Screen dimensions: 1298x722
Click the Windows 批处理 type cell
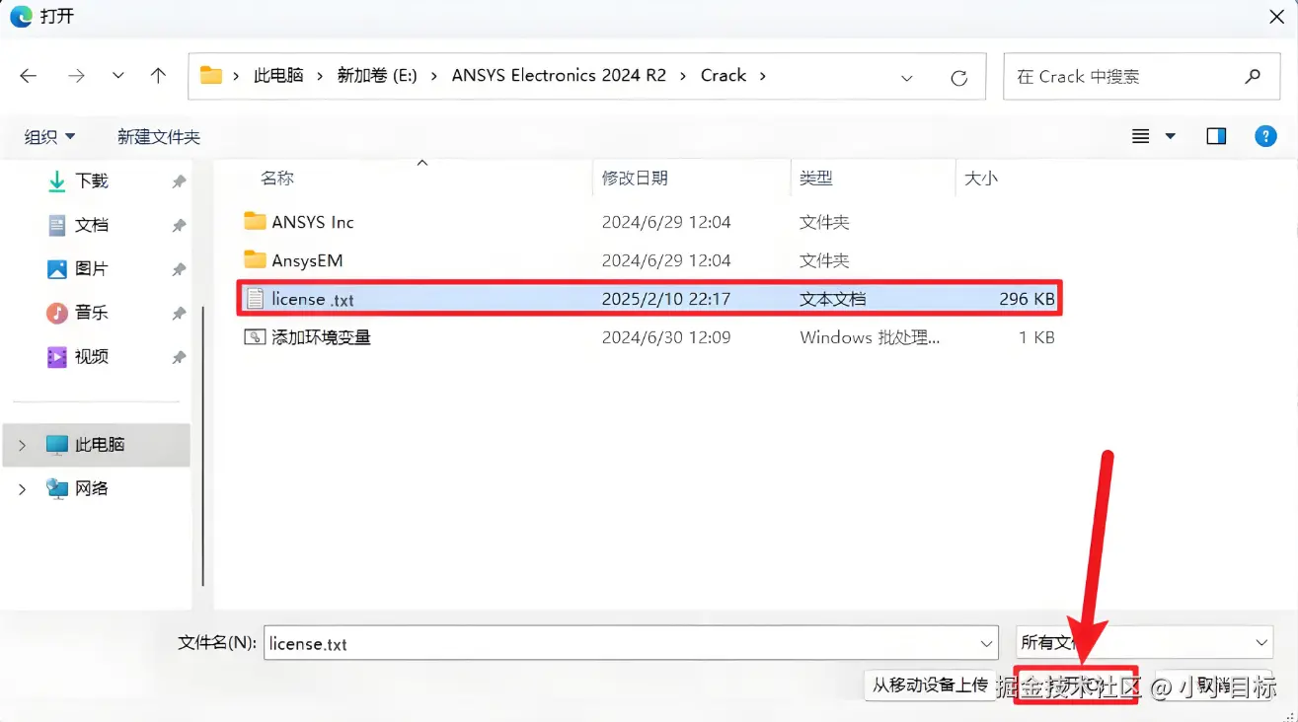(870, 337)
